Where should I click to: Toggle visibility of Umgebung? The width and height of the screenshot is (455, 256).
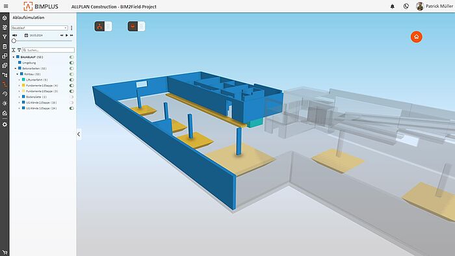tap(71, 62)
